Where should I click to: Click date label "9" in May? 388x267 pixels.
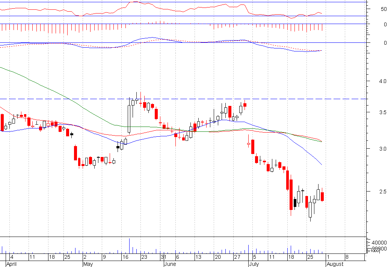[104, 257]
